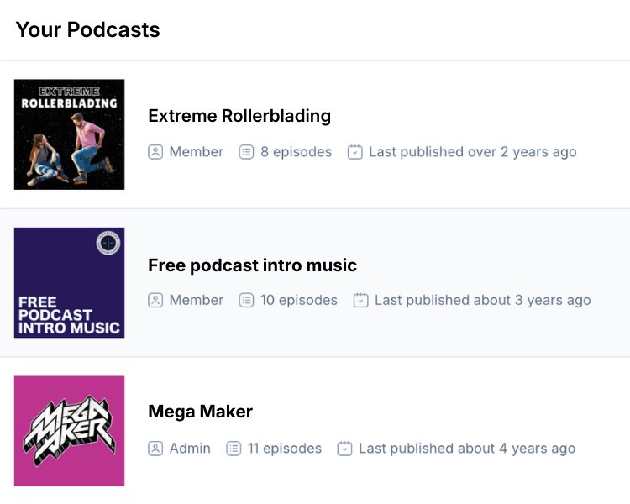
Task: Click the 11 episodes text
Action: (285, 449)
